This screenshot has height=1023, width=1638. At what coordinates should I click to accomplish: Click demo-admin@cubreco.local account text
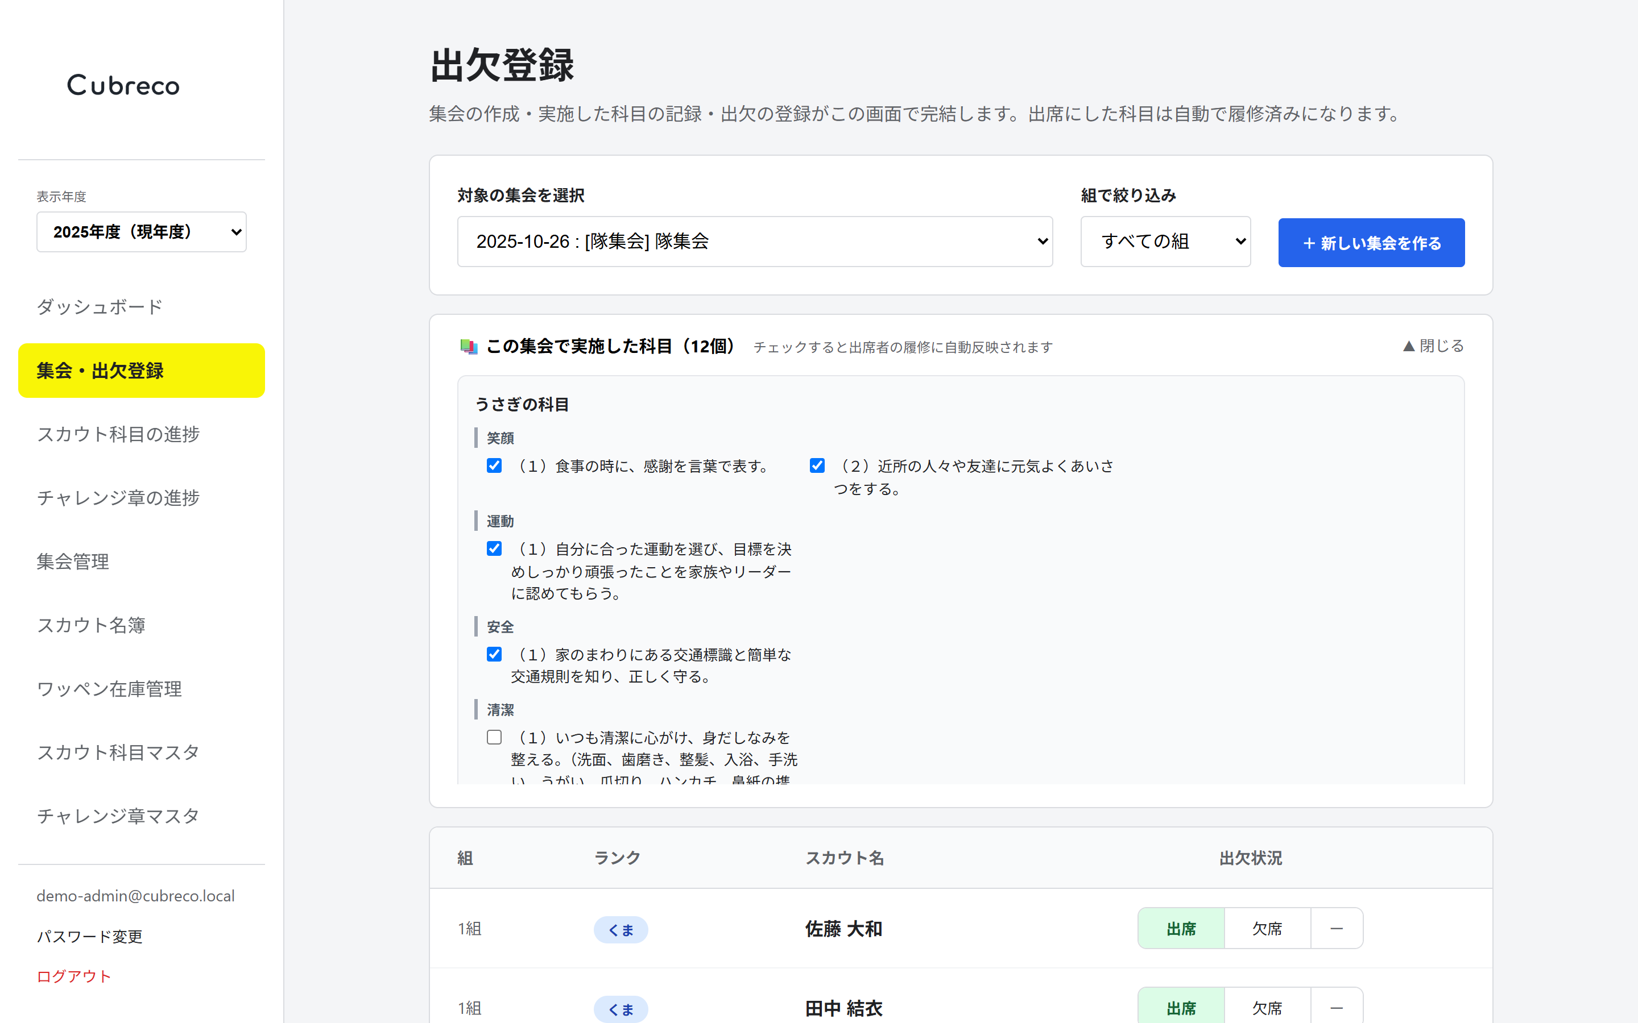[x=135, y=896]
